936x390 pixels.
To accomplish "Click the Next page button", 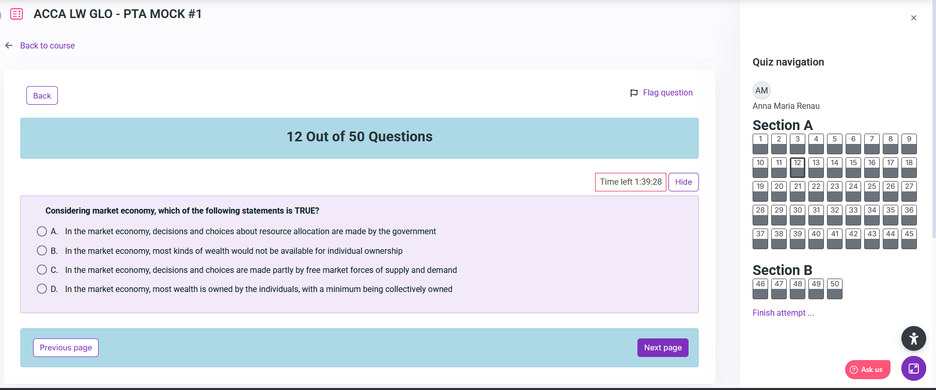I will (662, 348).
